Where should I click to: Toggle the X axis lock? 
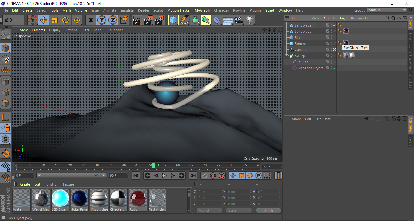click(x=91, y=20)
